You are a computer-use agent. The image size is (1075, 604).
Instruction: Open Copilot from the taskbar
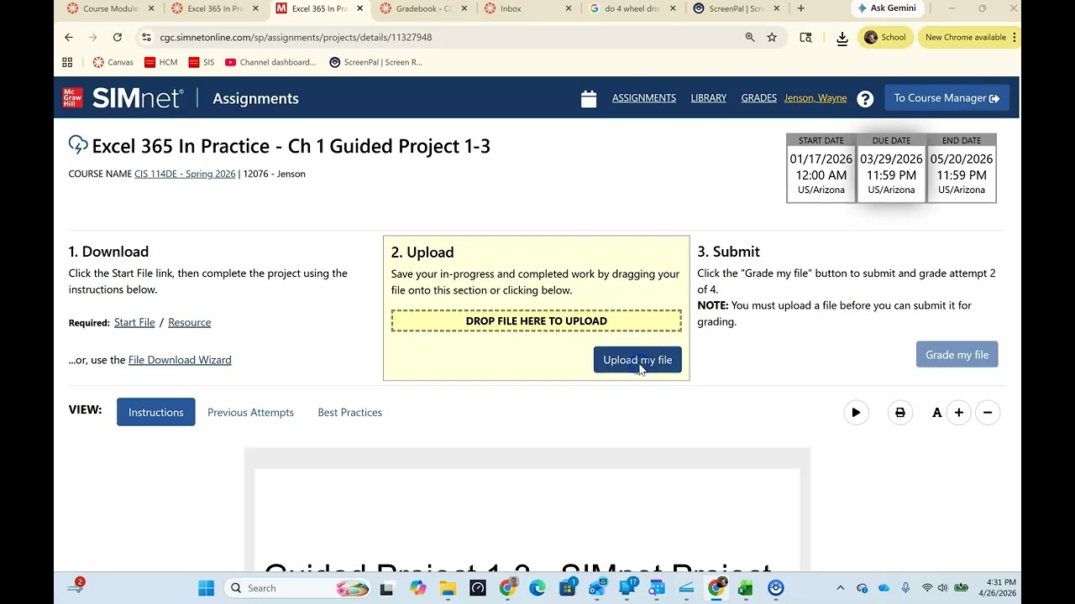pos(417,588)
